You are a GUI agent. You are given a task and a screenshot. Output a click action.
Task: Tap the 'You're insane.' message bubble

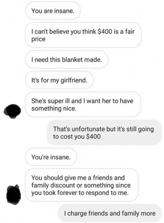pos(51,157)
